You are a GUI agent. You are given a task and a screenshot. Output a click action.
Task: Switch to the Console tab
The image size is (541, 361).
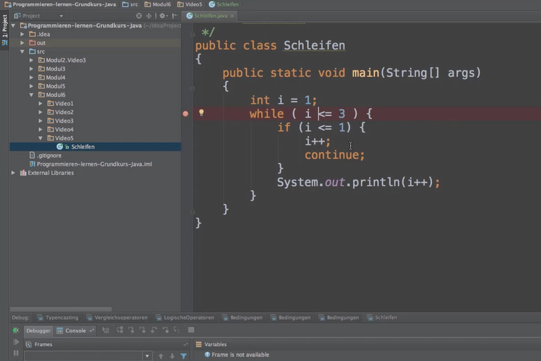point(75,330)
